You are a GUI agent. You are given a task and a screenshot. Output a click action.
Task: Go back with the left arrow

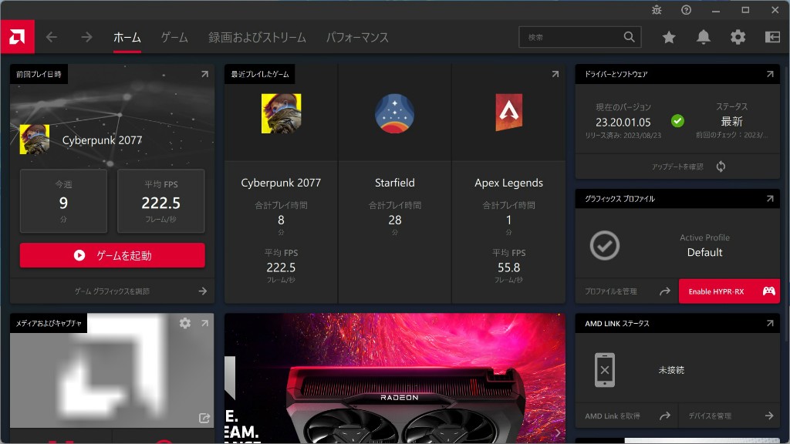click(x=52, y=37)
